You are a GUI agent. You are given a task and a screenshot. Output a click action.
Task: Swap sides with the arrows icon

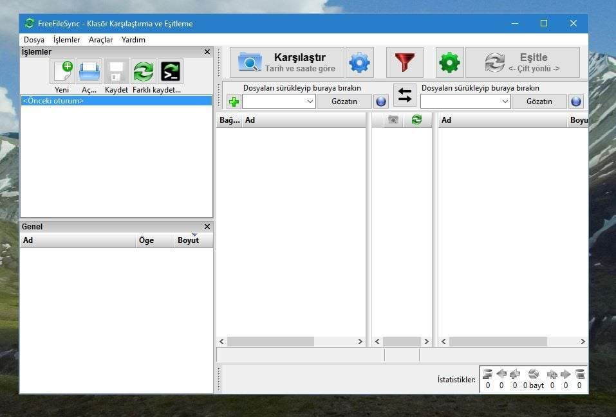tap(405, 95)
